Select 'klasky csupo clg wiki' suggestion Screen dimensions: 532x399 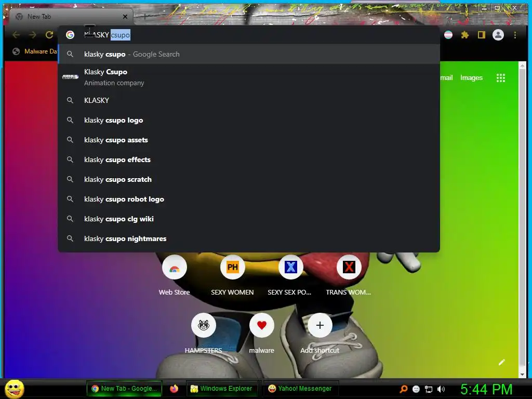249,219
